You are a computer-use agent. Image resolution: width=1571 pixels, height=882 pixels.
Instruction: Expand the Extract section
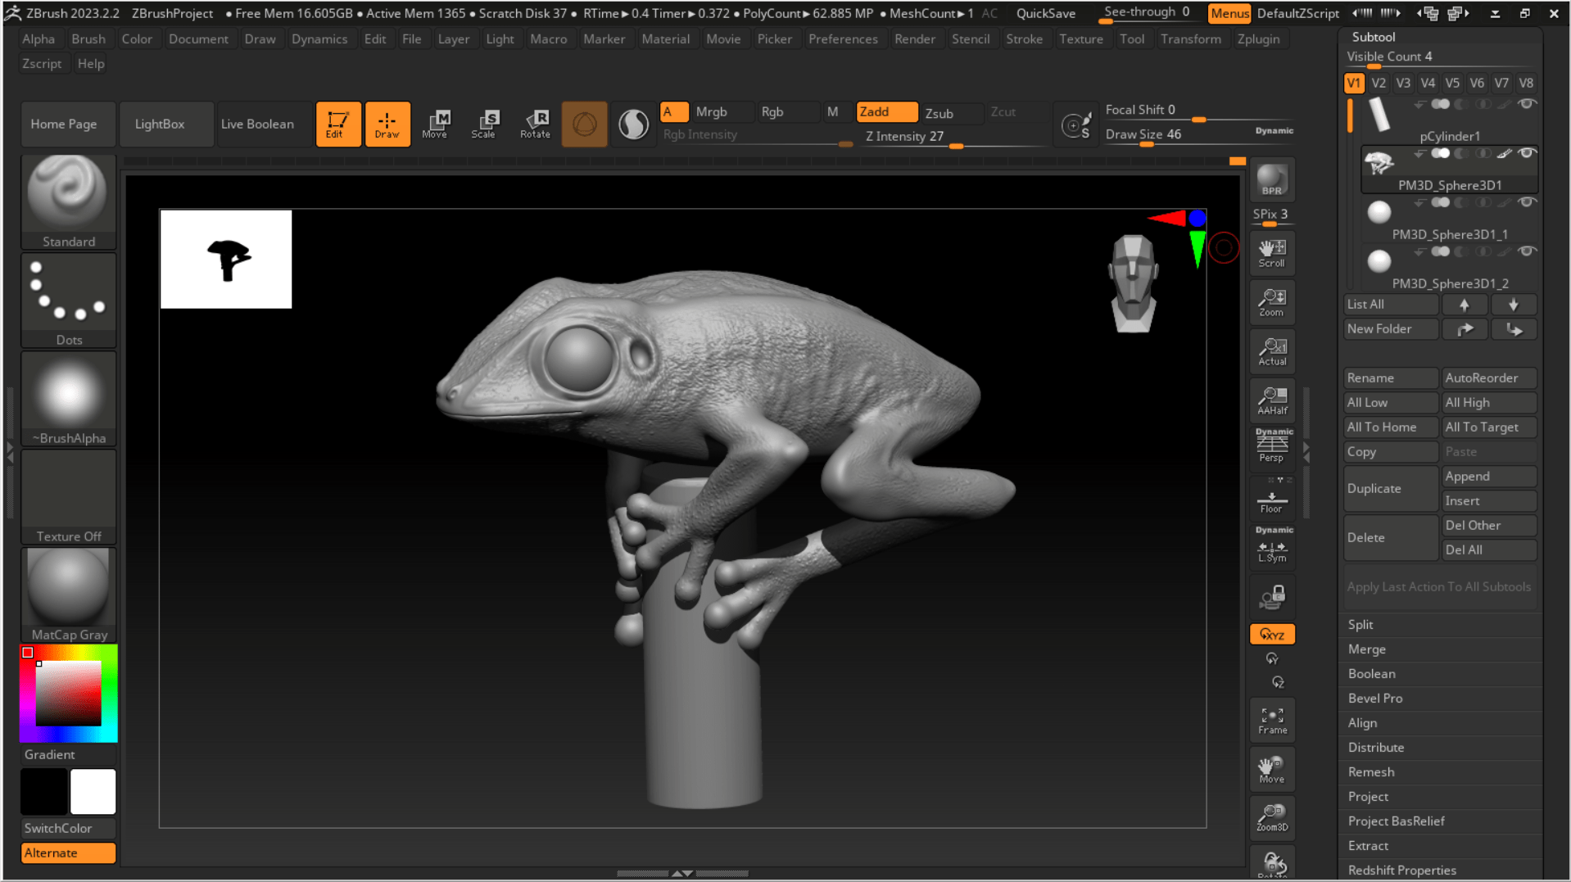[x=1368, y=845]
